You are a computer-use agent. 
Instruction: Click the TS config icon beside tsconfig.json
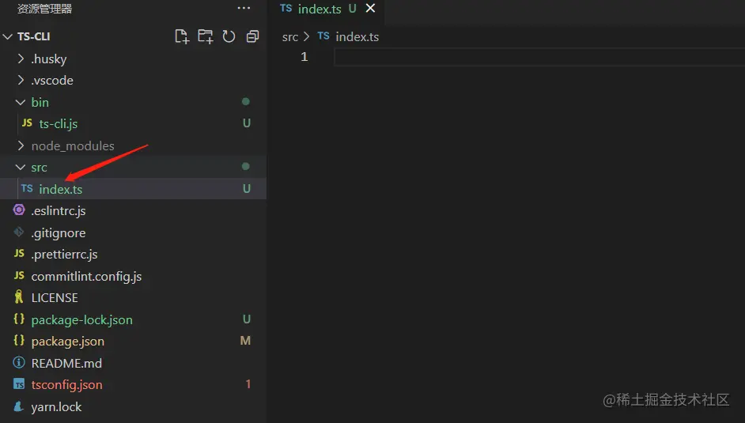coord(19,384)
